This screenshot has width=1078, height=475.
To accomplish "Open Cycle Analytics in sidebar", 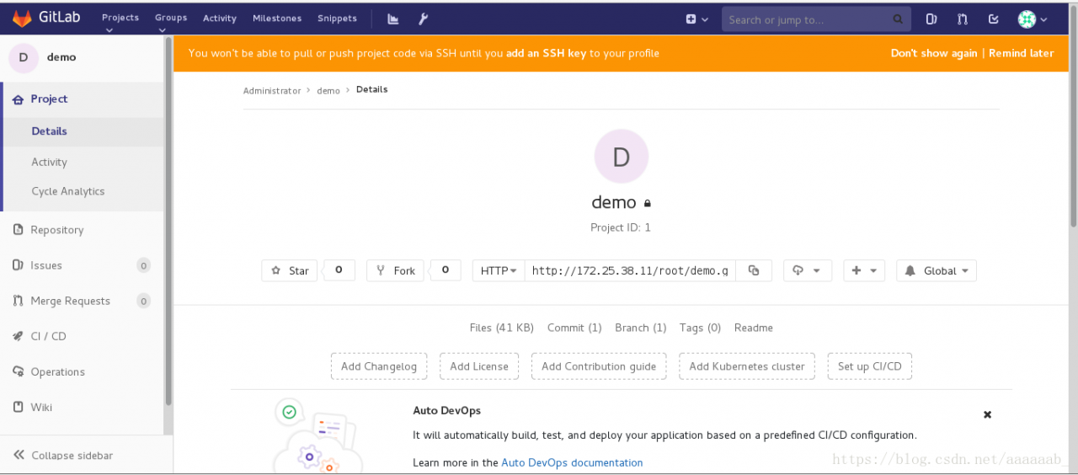I will click(68, 191).
